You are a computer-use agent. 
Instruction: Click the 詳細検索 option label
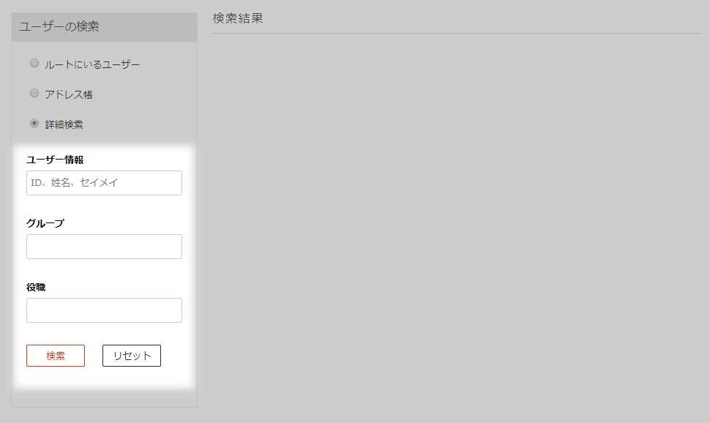pos(64,124)
